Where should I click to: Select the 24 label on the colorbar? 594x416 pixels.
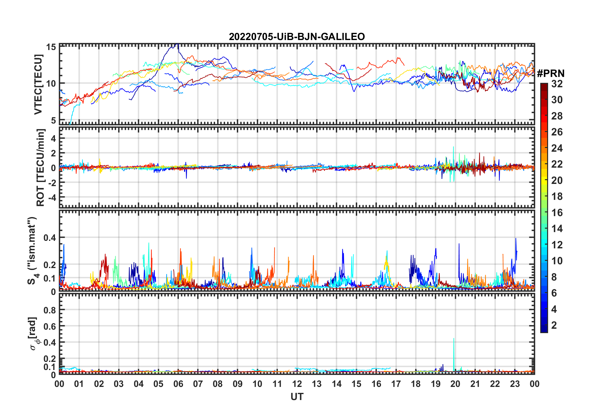[557, 148]
